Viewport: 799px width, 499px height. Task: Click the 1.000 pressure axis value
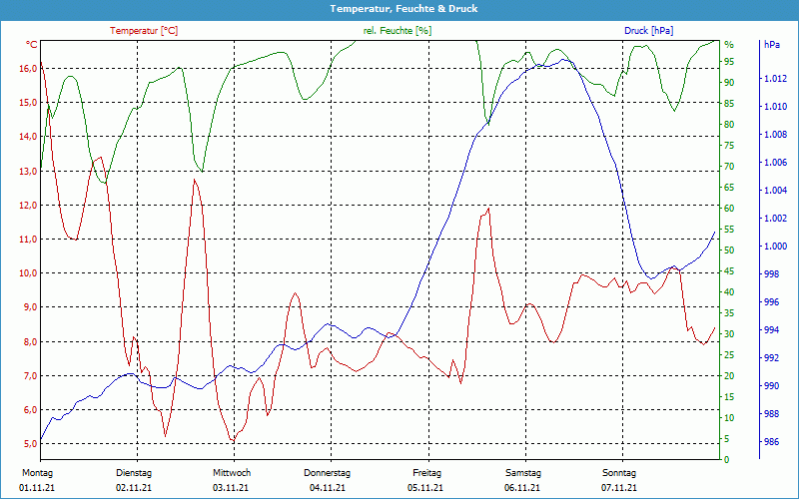[776, 247]
